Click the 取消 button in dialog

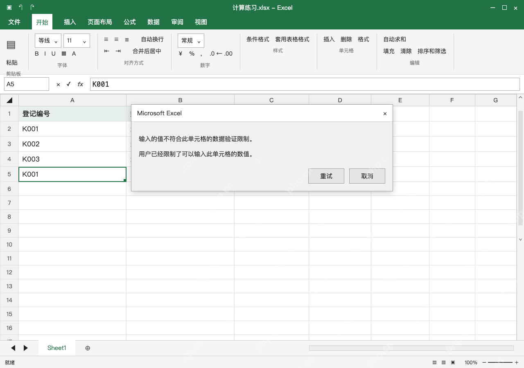pyautogui.click(x=367, y=176)
